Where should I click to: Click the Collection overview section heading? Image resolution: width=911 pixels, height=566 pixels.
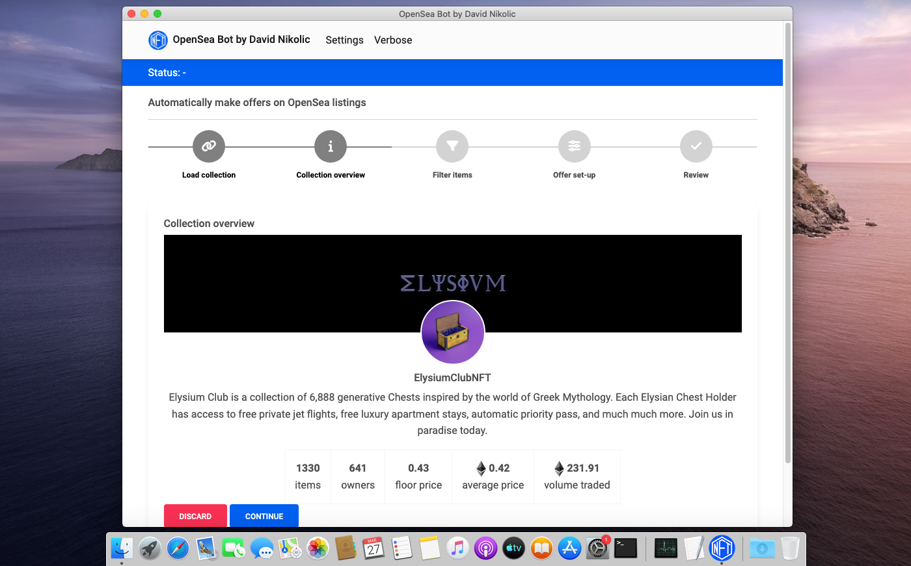click(209, 224)
